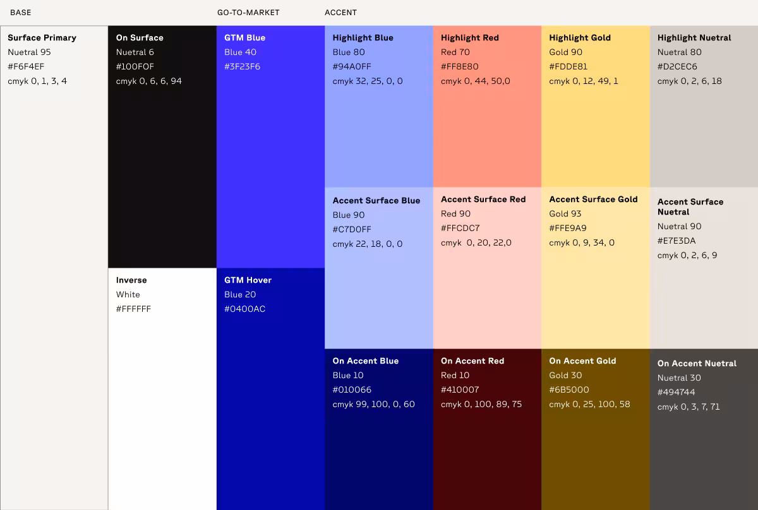The image size is (758, 510).
Task: Pick the Highlight Gold swatch
Action: [x=596, y=107]
